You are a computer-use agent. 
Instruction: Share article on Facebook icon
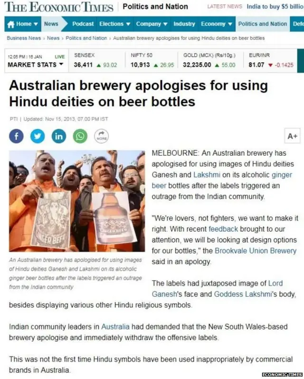pos(16,136)
